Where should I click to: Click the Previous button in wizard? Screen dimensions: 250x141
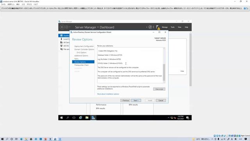pos(125,100)
